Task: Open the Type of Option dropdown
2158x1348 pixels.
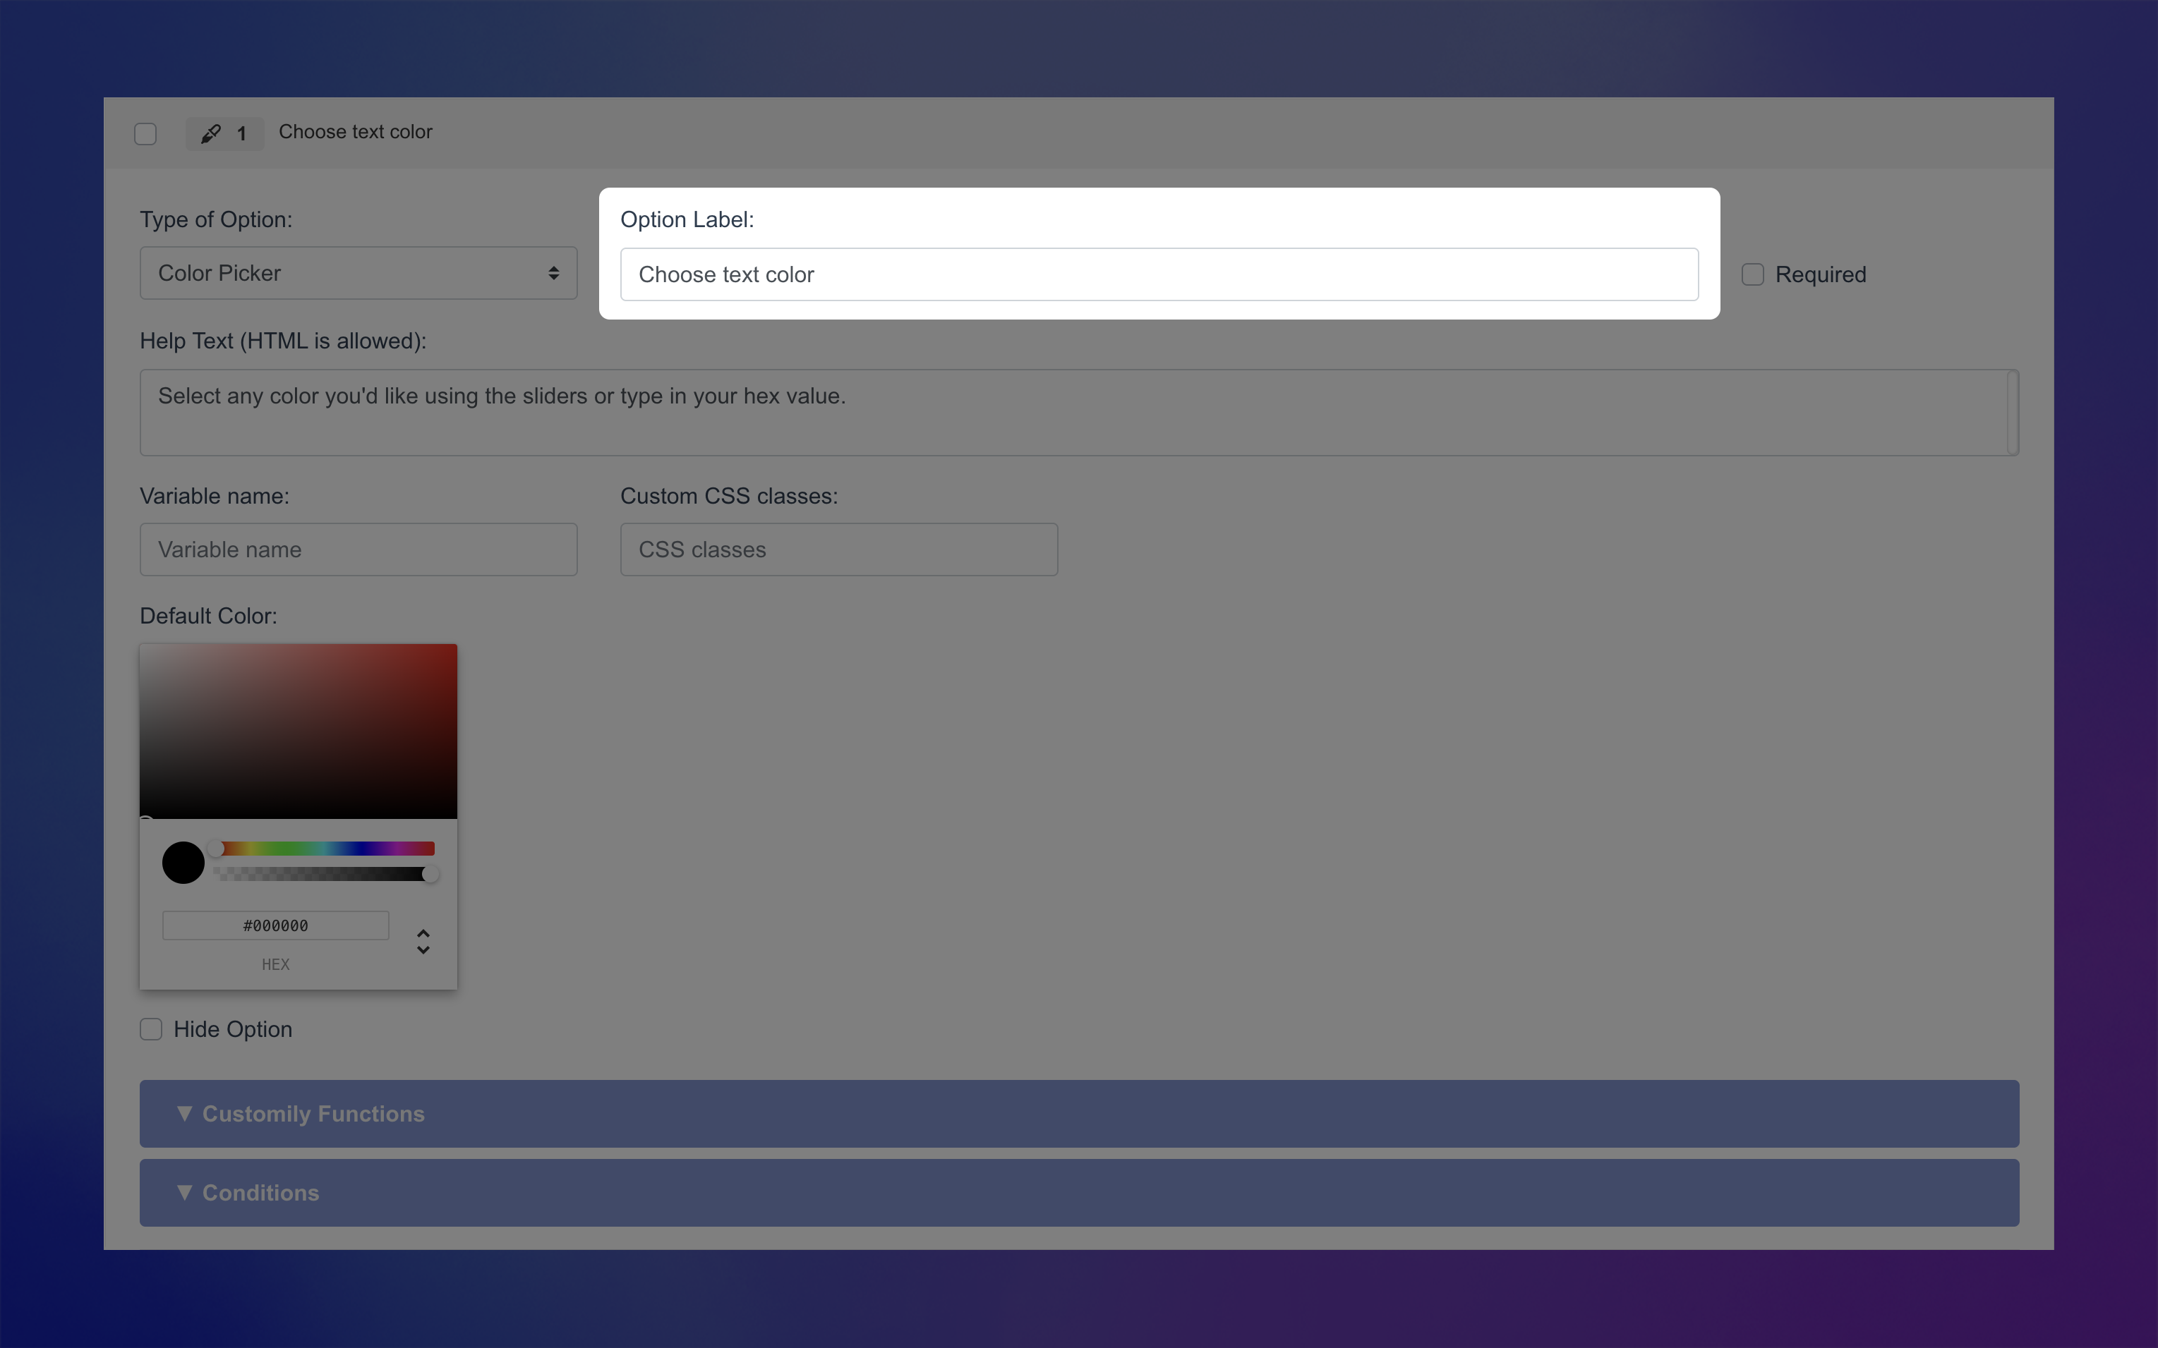Action: [358, 273]
